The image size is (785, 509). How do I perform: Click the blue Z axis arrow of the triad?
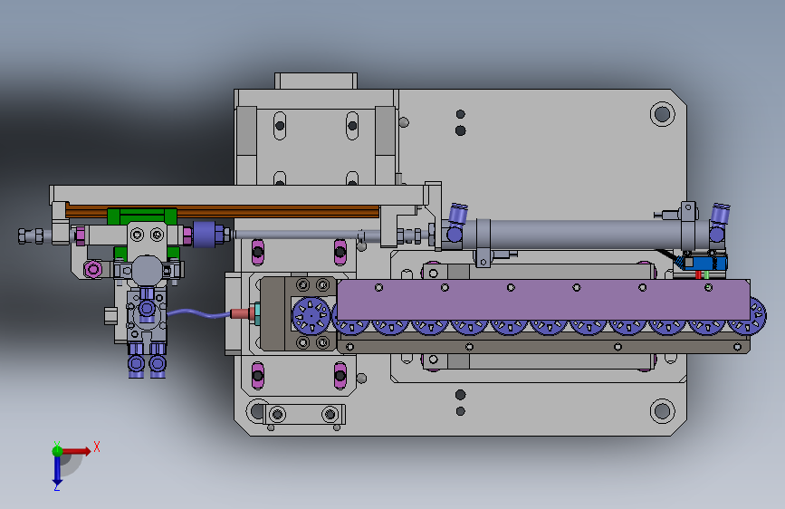(x=57, y=470)
